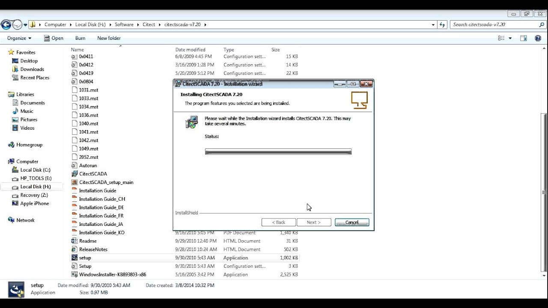Open Pictures library

coord(29,119)
